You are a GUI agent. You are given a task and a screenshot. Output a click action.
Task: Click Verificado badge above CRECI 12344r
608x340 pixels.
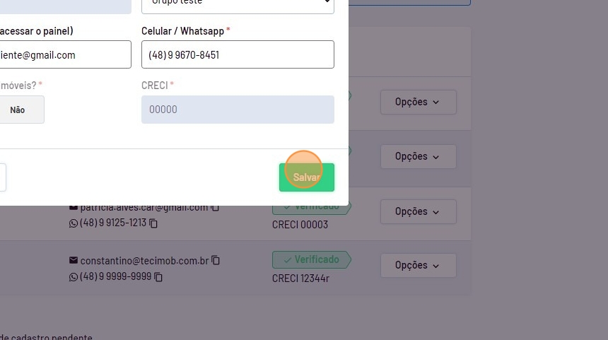pos(310,259)
